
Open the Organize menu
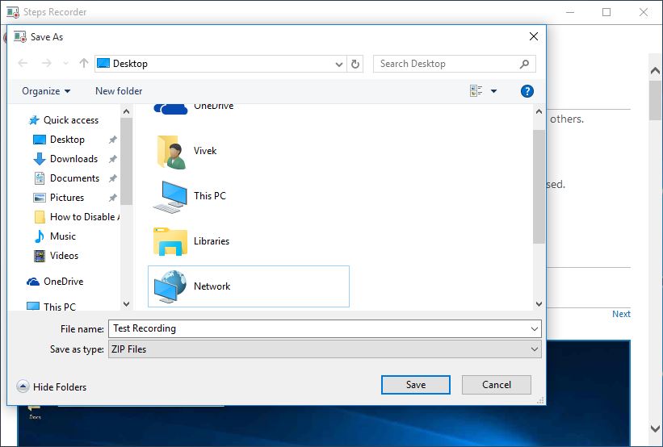(46, 91)
